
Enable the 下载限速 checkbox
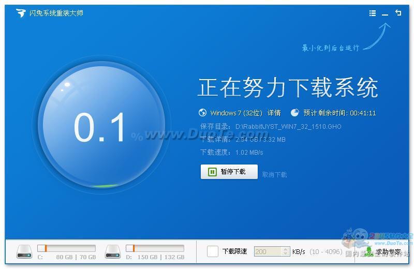point(213,251)
